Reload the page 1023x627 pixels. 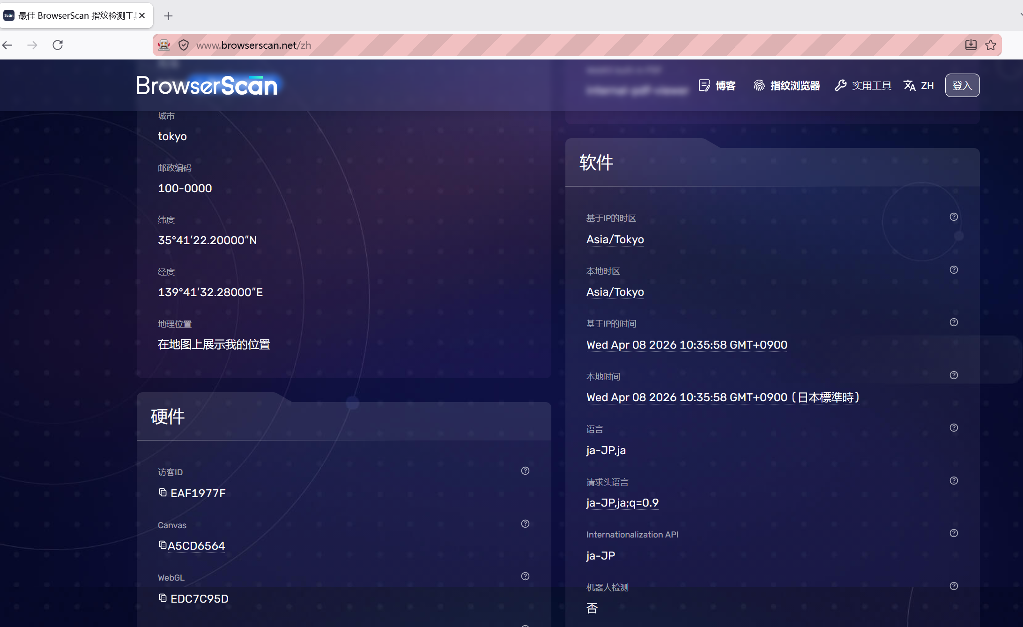click(58, 45)
